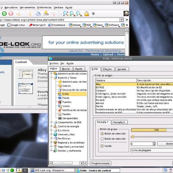Click the 70% progress bar
This screenshot has width=173, height=173.
[152, 130]
